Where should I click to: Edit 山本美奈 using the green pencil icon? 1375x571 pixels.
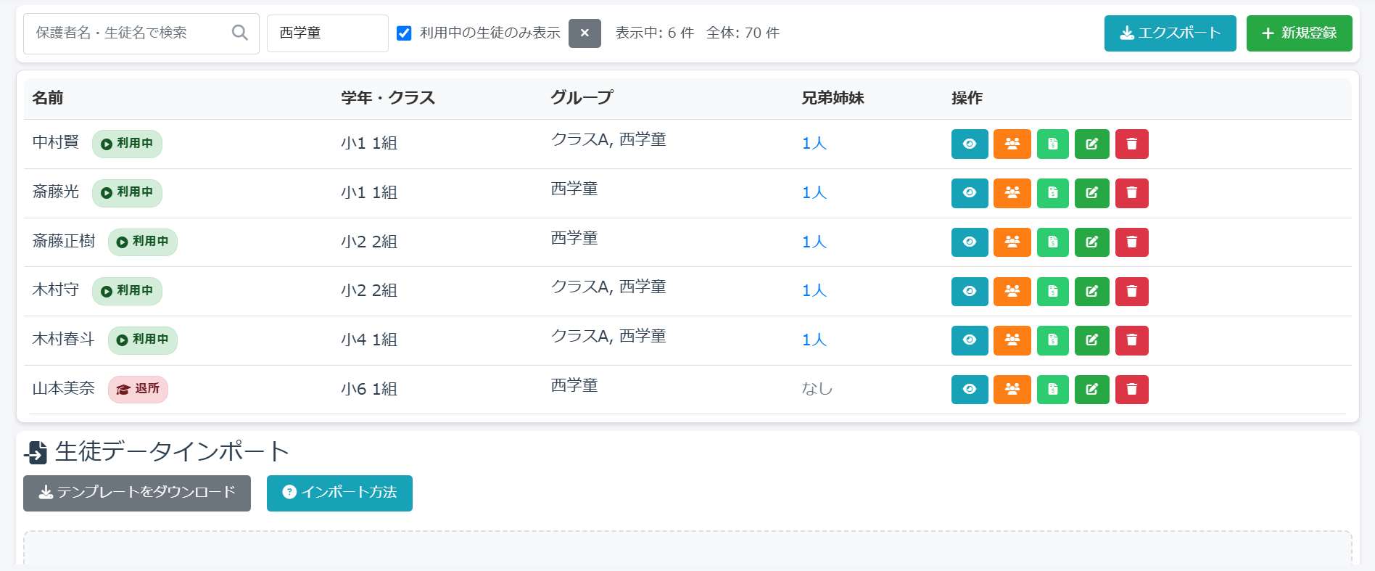point(1092,389)
